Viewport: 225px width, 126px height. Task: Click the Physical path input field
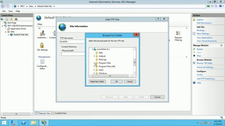click(x=73, y=54)
